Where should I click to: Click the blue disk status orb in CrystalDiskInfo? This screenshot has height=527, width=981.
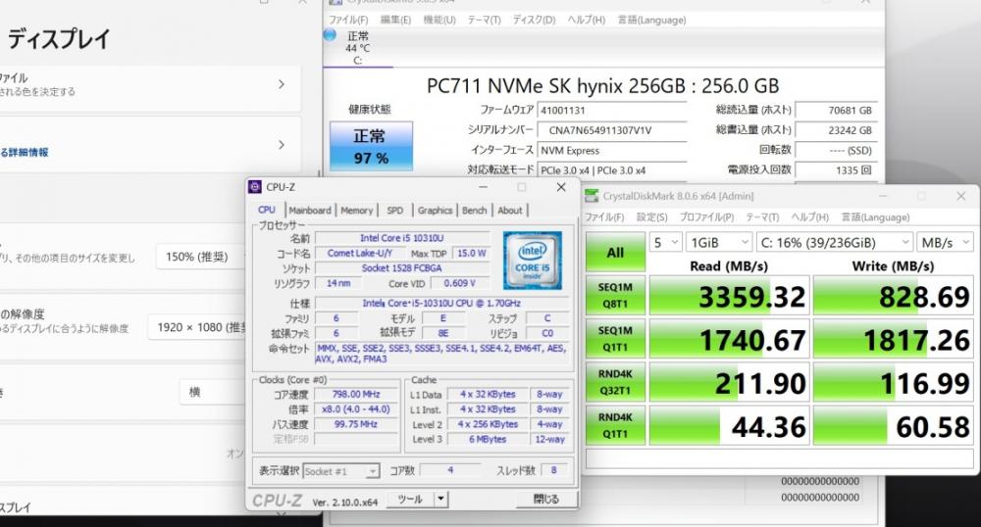331,35
